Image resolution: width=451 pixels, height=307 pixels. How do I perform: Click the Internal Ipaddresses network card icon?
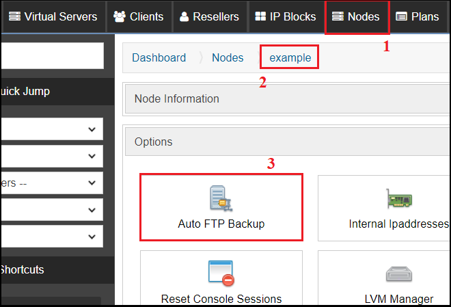click(x=399, y=198)
